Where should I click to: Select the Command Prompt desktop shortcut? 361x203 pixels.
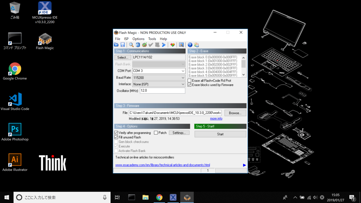click(15, 41)
